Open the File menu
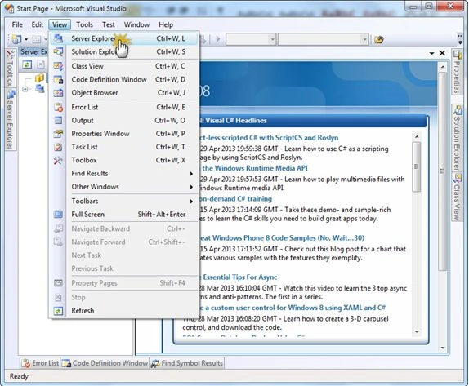This screenshot has height=386, width=469. (17, 24)
